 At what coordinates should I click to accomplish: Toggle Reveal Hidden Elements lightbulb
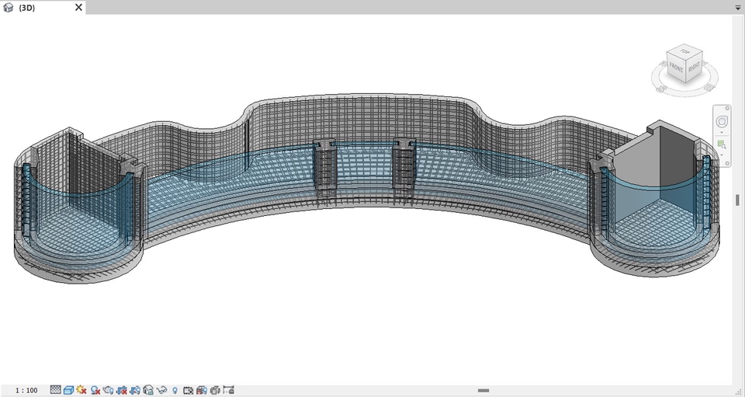click(x=175, y=390)
